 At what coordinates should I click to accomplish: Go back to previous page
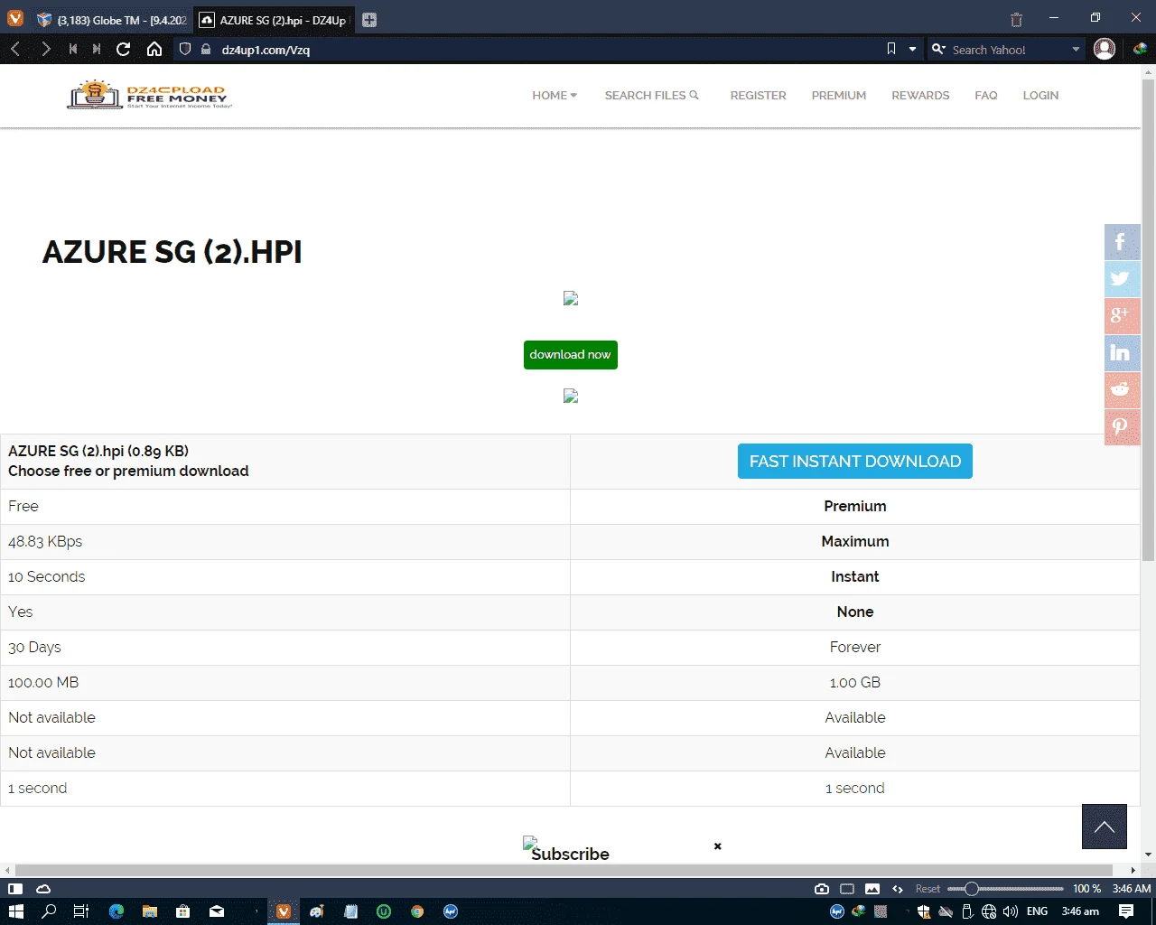pyautogui.click(x=15, y=49)
